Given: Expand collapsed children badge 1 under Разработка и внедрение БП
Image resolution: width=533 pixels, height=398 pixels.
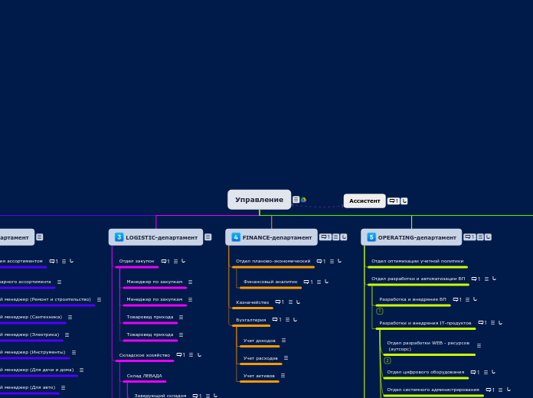Looking at the screenshot, I should point(380,311).
